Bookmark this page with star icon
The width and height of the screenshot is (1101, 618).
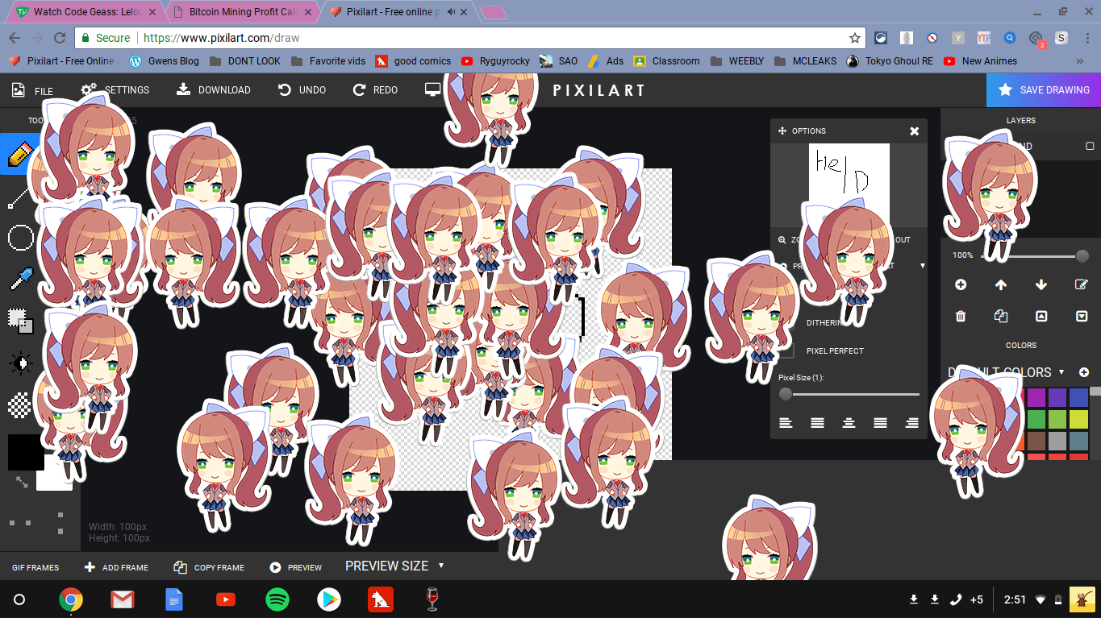(x=855, y=38)
